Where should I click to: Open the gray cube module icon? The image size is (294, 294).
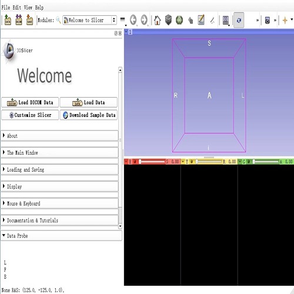point(168,20)
